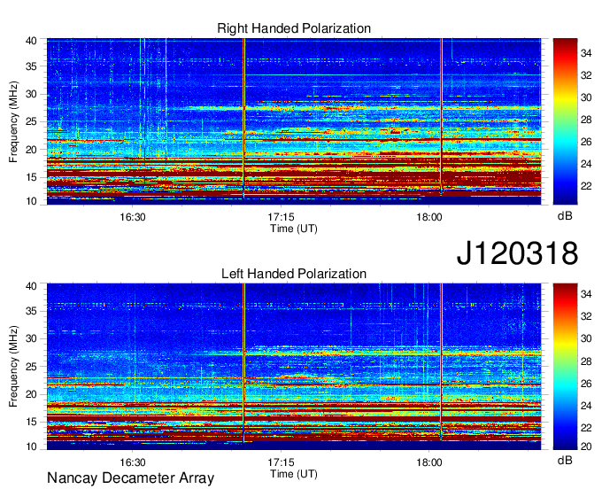Click the 24 dB label on lower colorbar

pos(586,405)
